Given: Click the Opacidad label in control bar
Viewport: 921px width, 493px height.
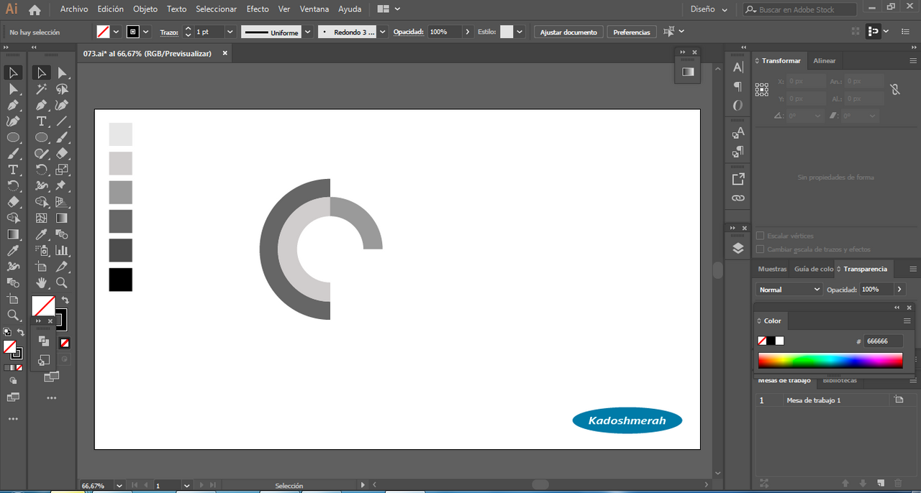Looking at the screenshot, I should point(409,32).
